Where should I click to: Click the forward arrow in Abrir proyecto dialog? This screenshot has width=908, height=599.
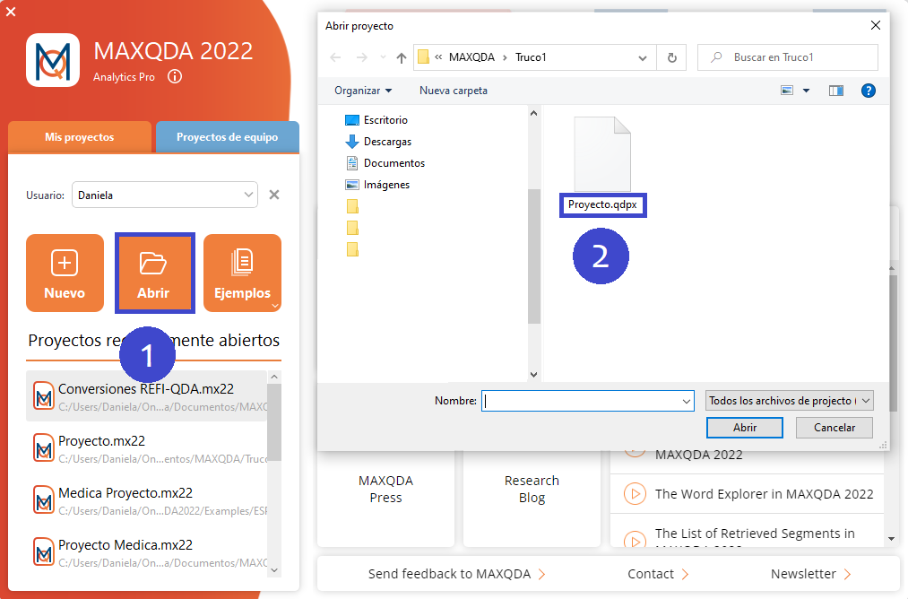(x=362, y=57)
